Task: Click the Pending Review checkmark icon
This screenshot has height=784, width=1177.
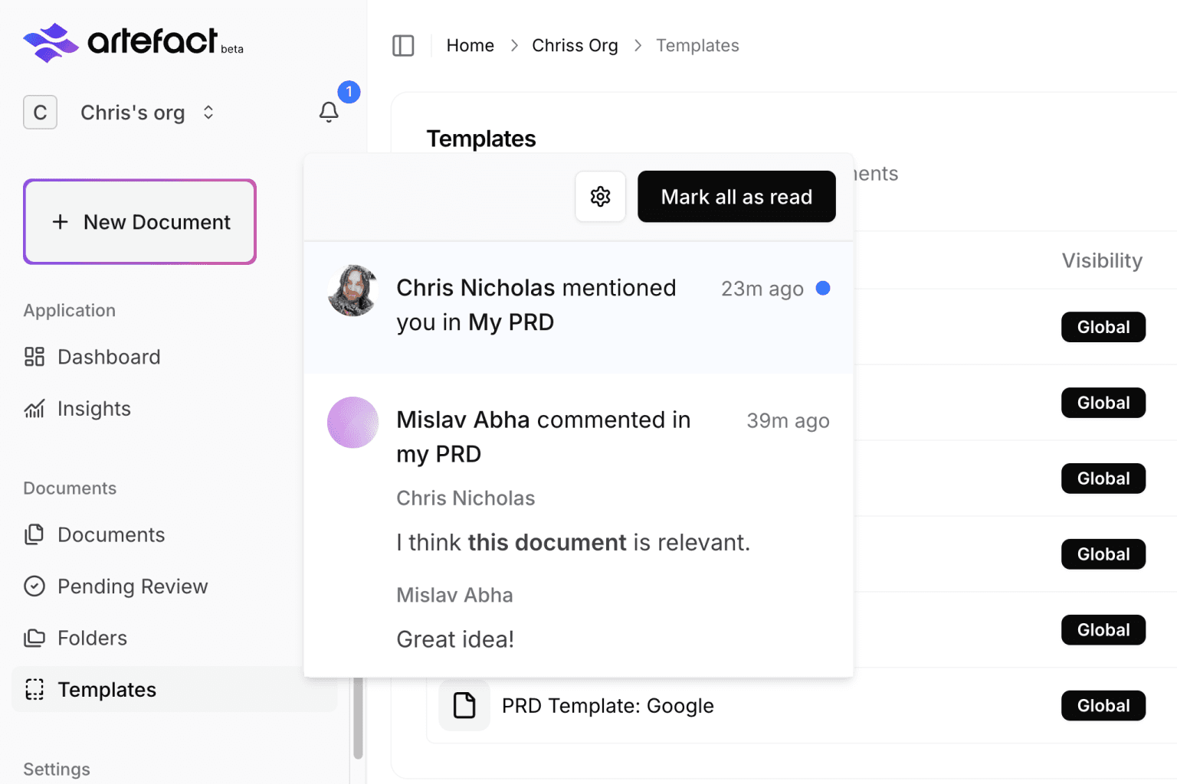Action: 34,586
